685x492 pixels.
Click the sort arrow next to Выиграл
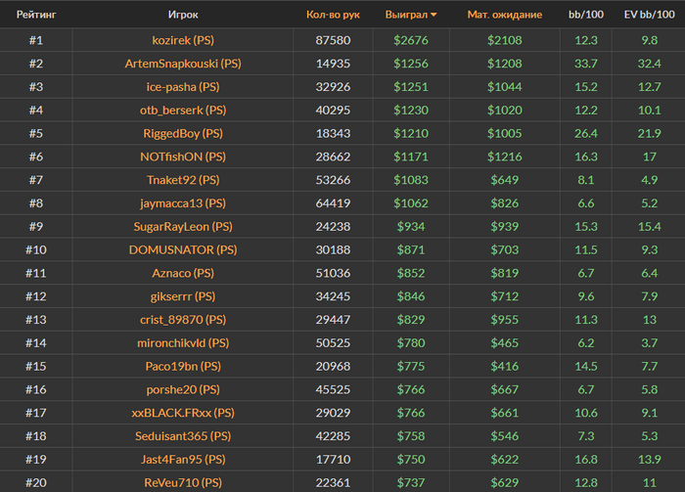point(434,16)
